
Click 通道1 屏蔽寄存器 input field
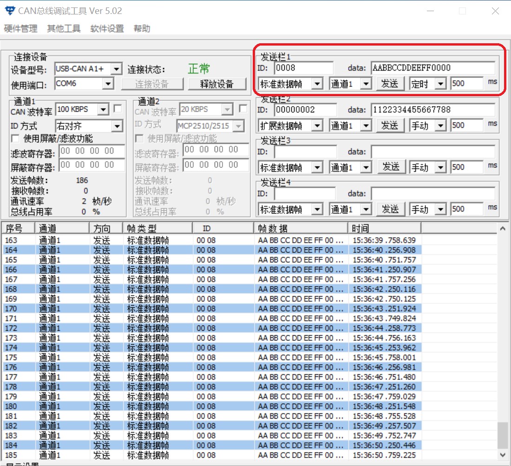(x=92, y=165)
